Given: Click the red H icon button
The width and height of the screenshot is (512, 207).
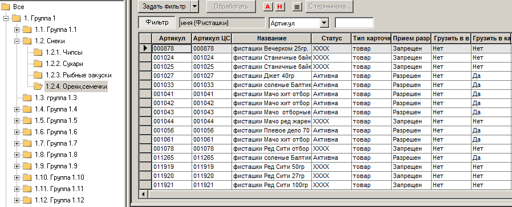Looking at the screenshot, I should (279, 6).
